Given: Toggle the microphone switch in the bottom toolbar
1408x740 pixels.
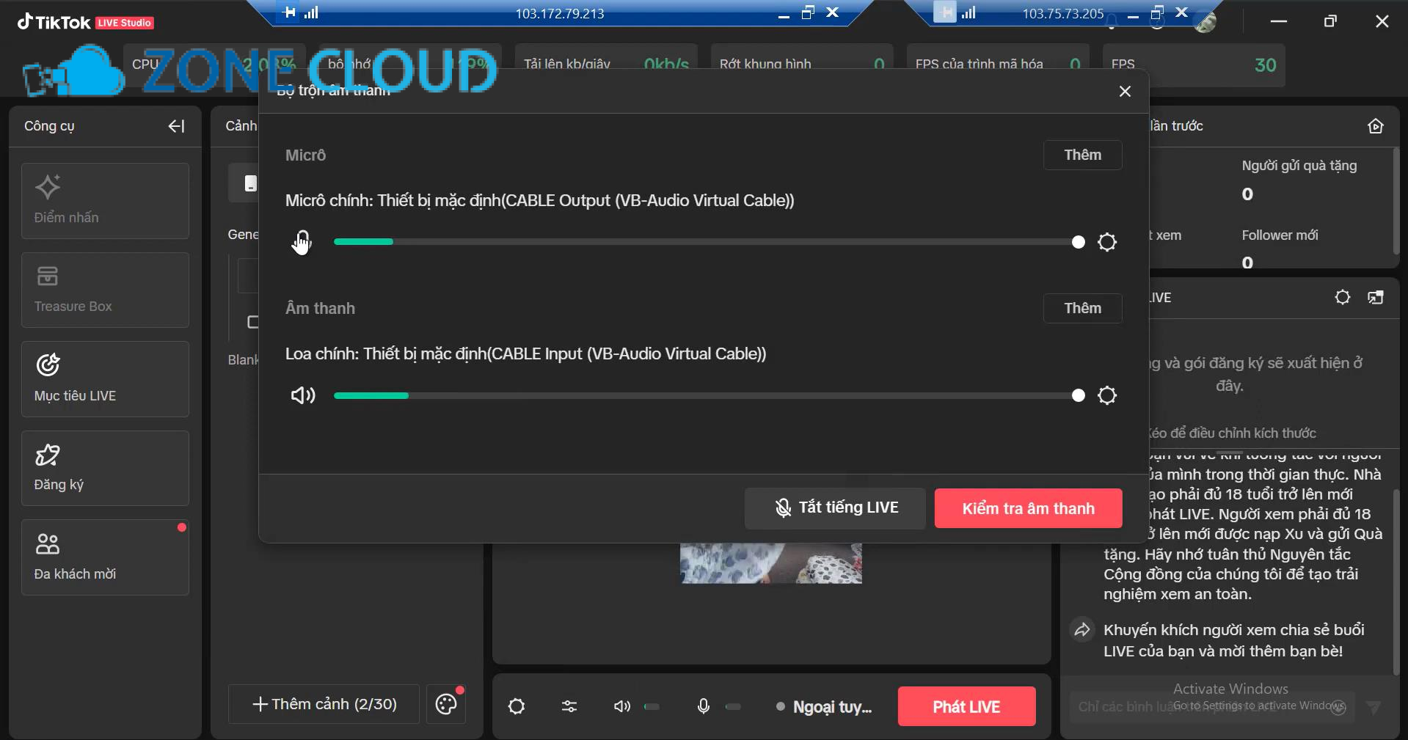Looking at the screenshot, I should 733,706.
